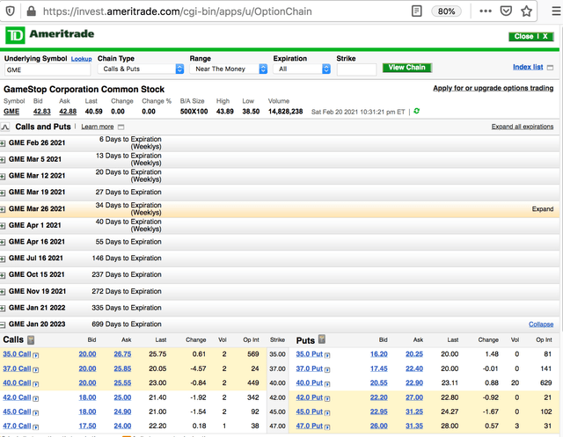
Task: Open the Expiration dropdown
Action: [302, 69]
